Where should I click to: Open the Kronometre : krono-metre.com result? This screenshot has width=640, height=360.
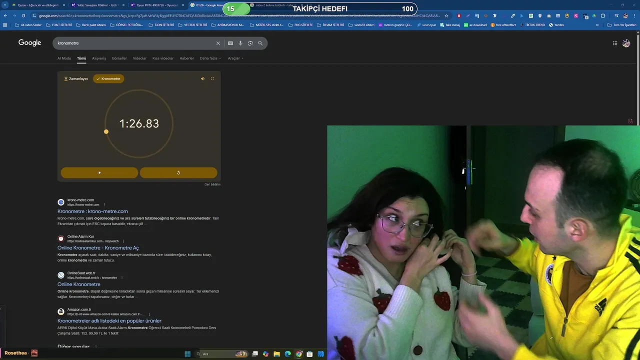[92, 211]
